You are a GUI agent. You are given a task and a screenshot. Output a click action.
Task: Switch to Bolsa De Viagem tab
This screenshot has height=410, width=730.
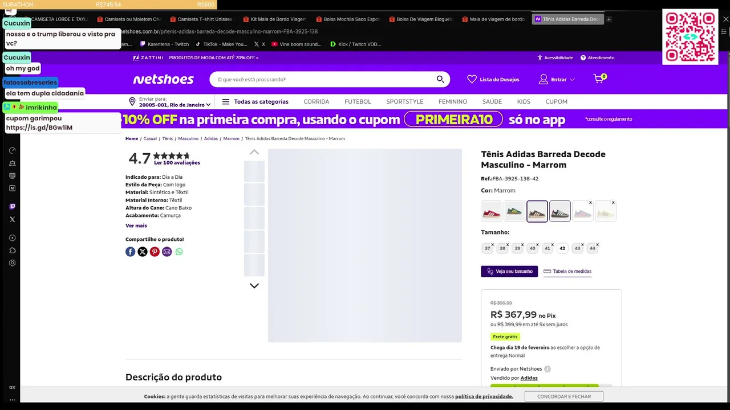tap(421, 19)
